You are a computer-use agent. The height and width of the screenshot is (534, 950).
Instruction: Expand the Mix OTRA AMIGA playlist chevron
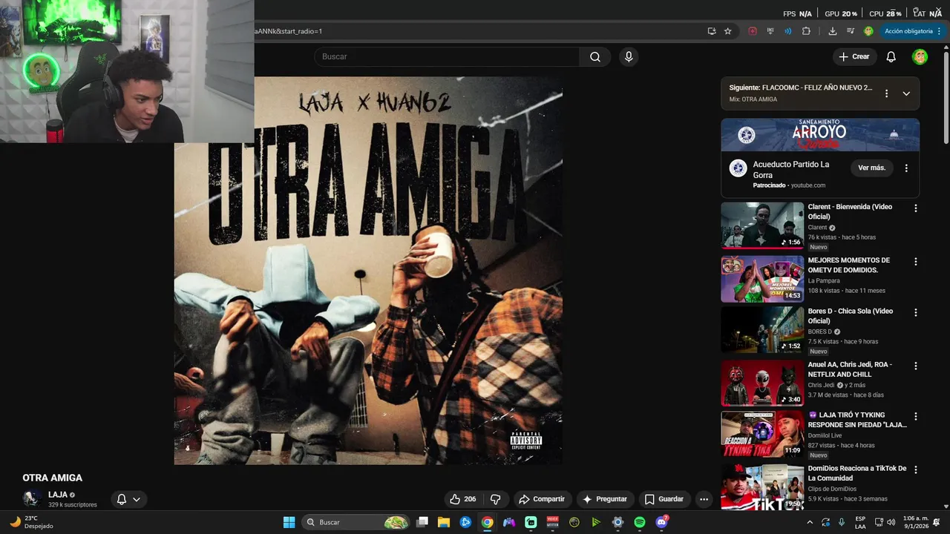(906, 93)
